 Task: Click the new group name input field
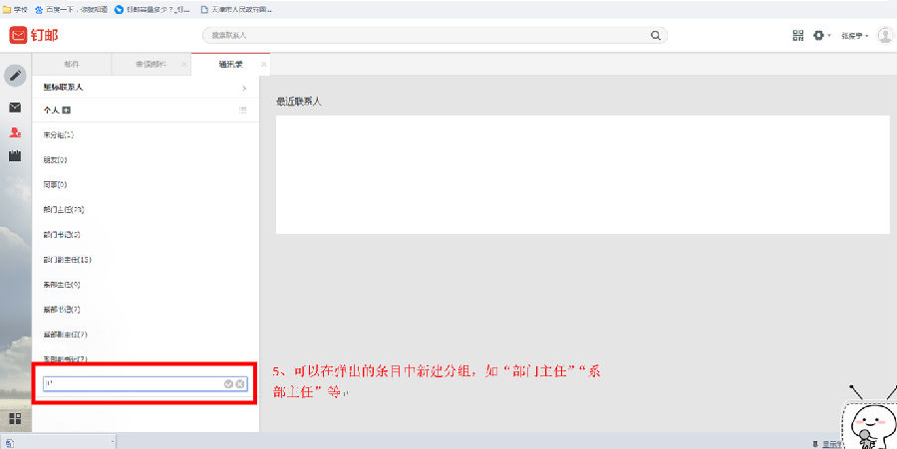(130, 383)
